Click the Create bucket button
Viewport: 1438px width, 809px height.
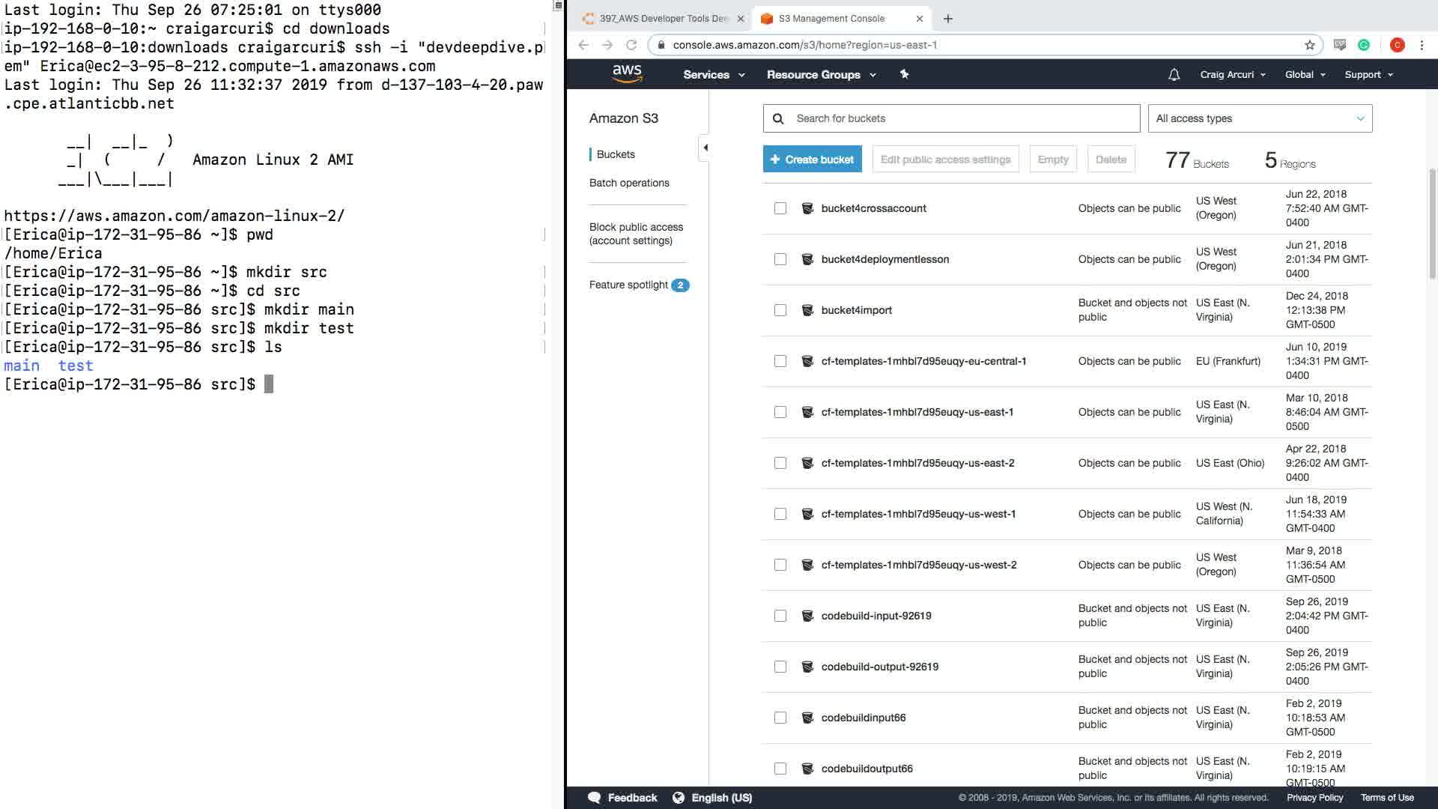(x=812, y=160)
